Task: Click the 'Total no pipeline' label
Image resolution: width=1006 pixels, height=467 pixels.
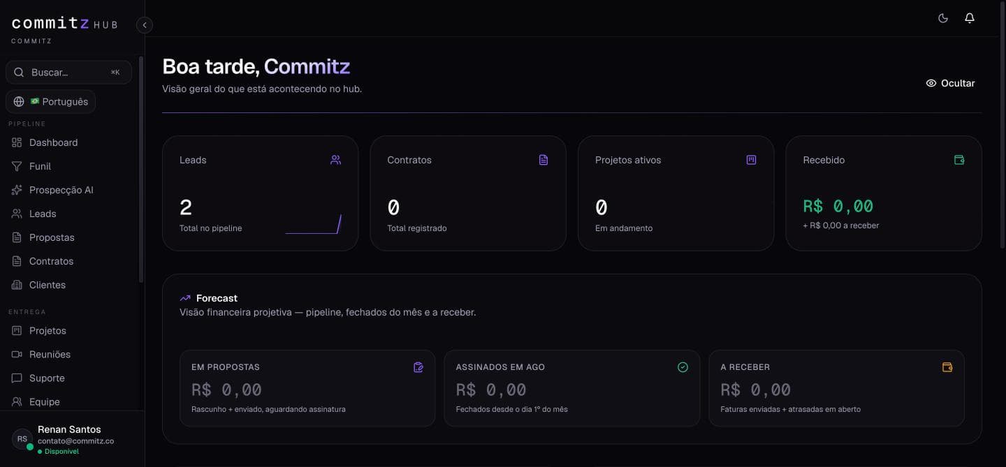Action: pos(211,228)
